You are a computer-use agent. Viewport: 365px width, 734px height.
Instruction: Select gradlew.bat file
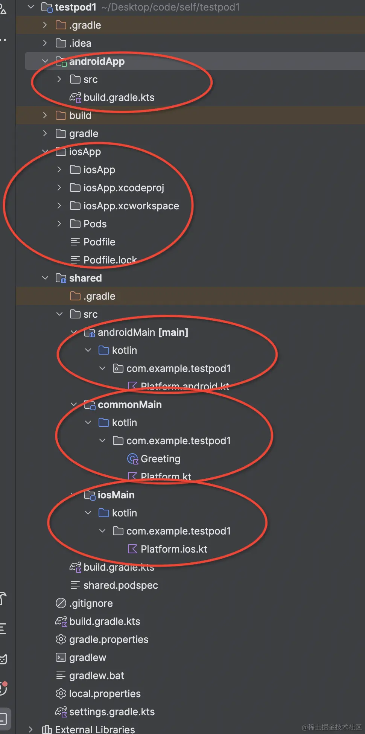click(x=96, y=676)
